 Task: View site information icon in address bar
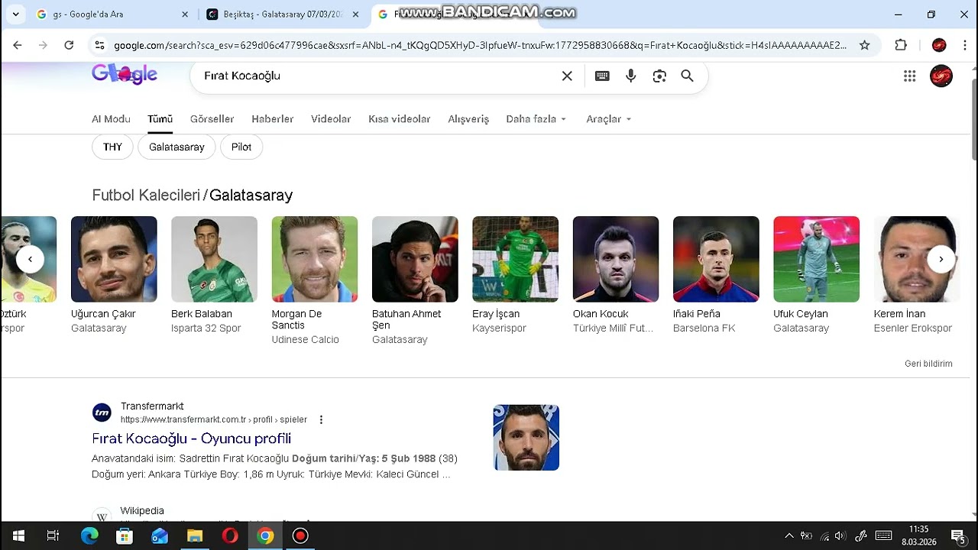click(x=99, y=45)
